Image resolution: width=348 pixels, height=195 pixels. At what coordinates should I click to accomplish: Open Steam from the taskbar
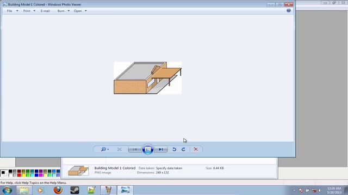click(74, 190)
